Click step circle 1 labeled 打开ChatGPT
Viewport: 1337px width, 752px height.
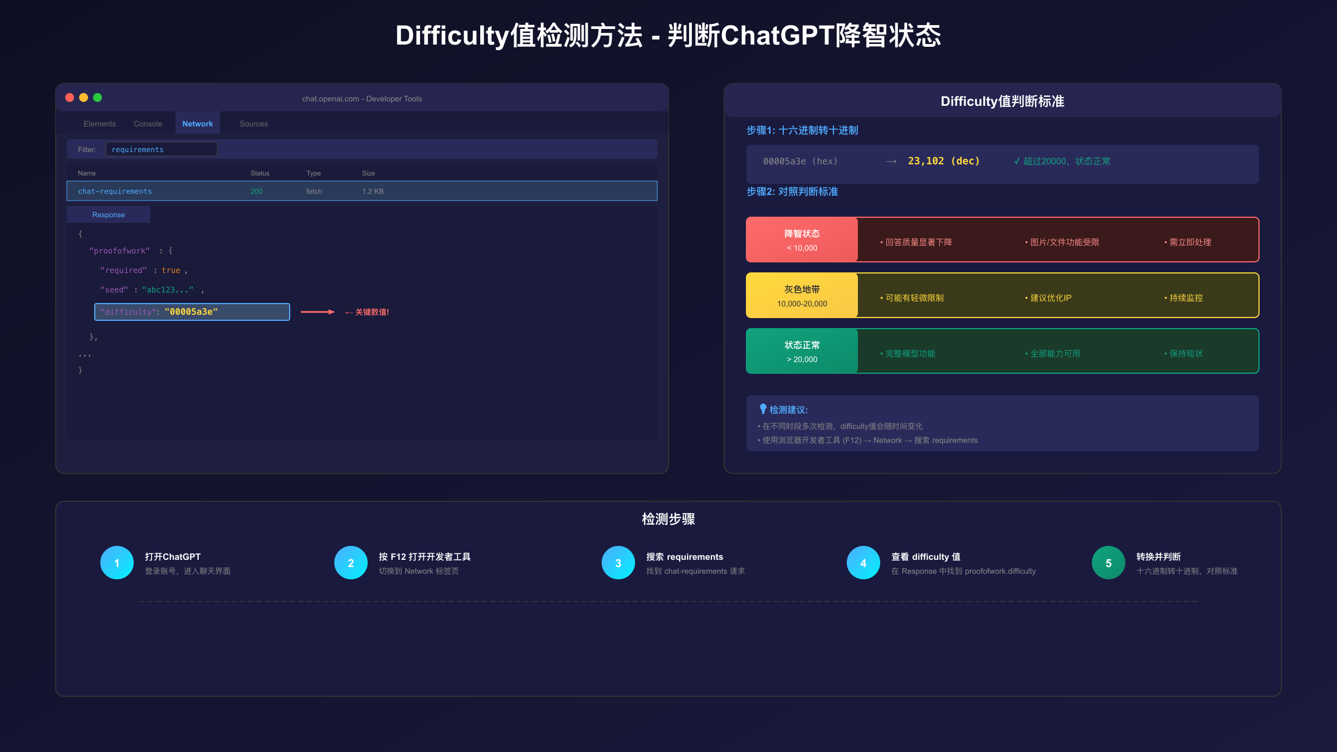116,563
